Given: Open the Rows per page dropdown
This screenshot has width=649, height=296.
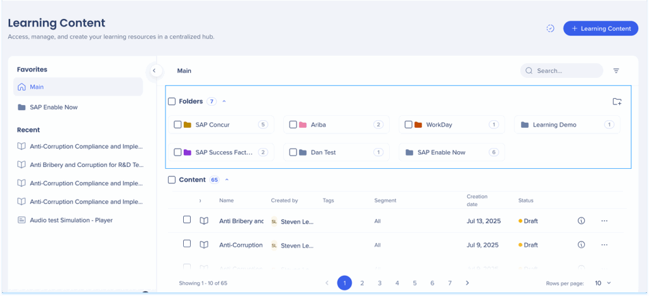Looking at the screenshot, I should coord(603,283).
